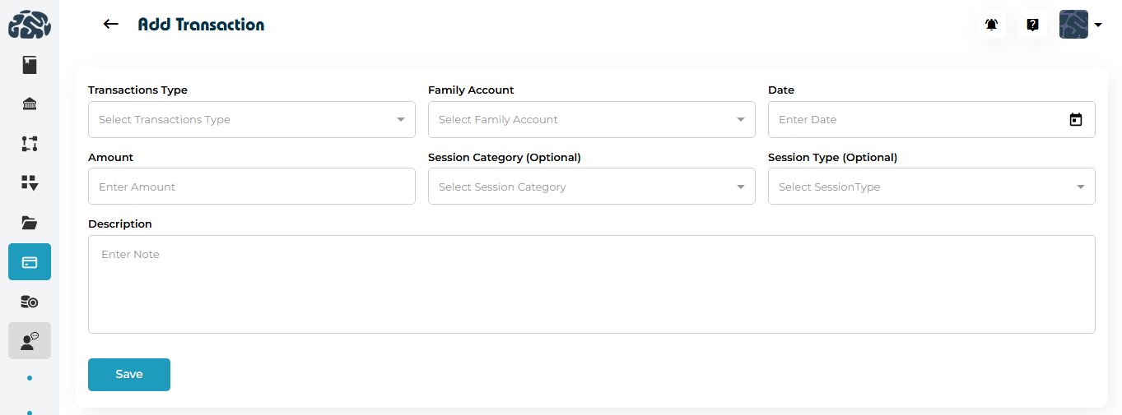Open the bank building sidebar icon
The width and height of the screenshot is (1122, 415).
[30, 104]
